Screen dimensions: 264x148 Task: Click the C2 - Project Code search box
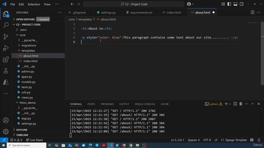[x=134, y=4]
